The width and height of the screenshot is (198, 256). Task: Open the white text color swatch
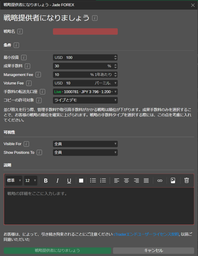(81, 180)
